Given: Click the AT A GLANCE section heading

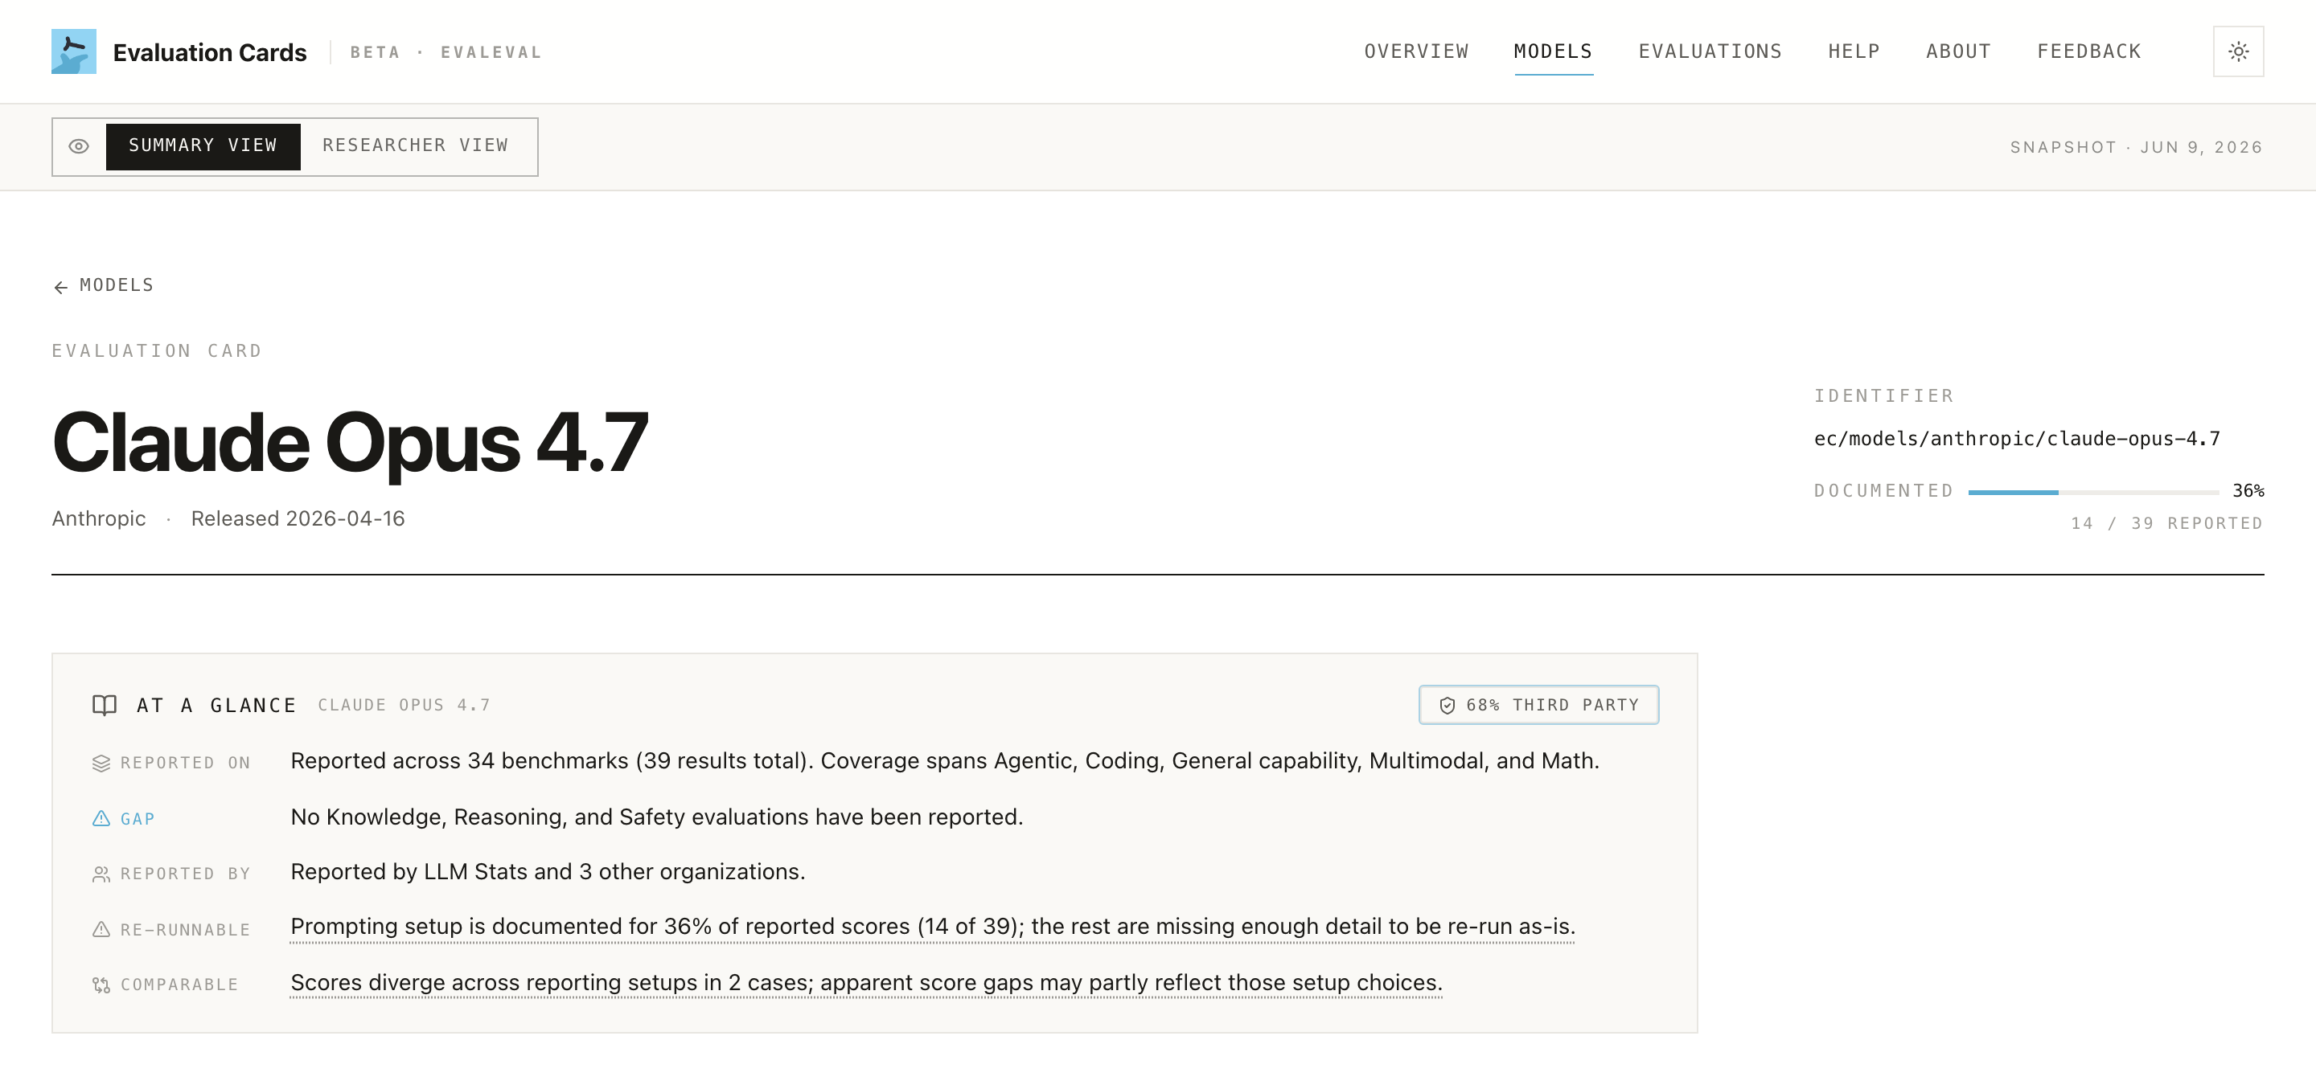Looking at the screenshot, I should tap(216, 705).
